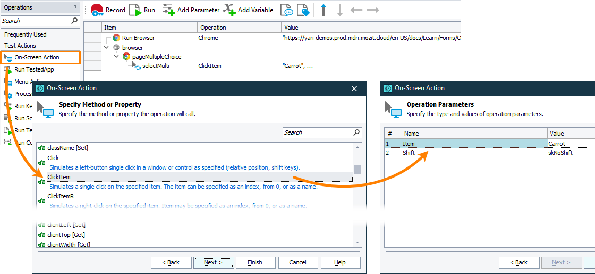
Task: Click the Outdent left arrow icon
Action: [356, 10]
